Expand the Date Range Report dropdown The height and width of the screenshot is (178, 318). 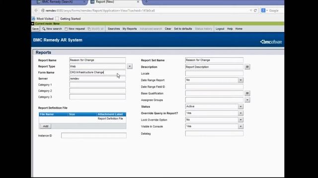click(x=240, y=80)
